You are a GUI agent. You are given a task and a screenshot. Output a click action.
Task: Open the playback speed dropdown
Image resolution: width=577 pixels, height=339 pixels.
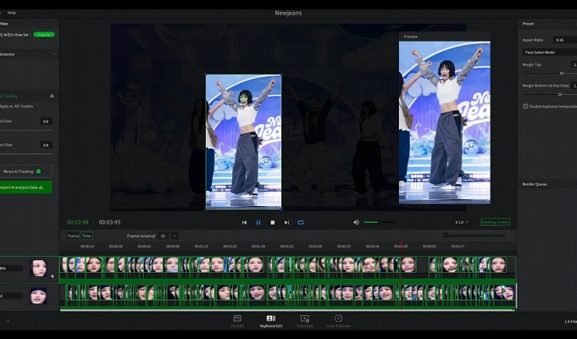[x=461, y=222]
